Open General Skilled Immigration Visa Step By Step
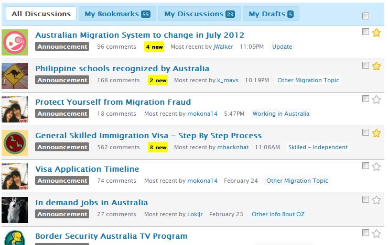This screenshot has width=388, height=245. (148, 136)
